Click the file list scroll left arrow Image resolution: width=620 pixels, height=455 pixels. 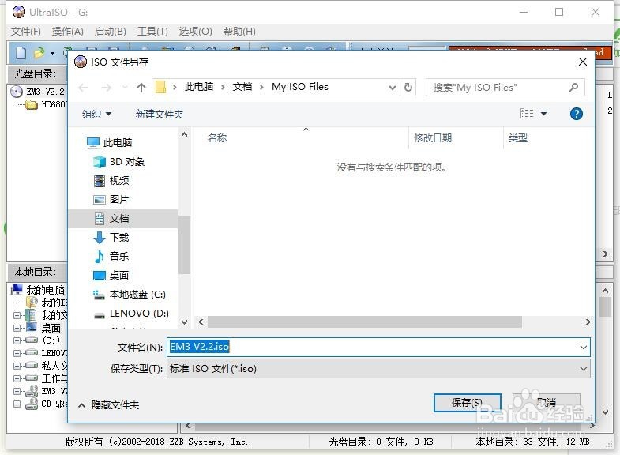[201, 322]
